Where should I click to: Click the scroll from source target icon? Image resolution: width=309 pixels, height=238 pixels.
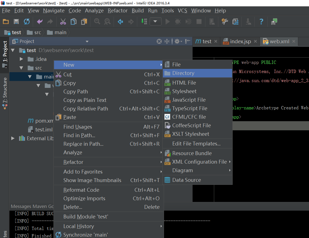click(159, 41)
